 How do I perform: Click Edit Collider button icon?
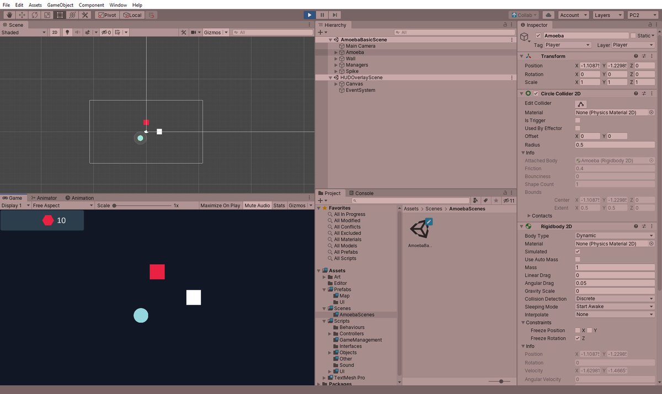click(581, 104)
